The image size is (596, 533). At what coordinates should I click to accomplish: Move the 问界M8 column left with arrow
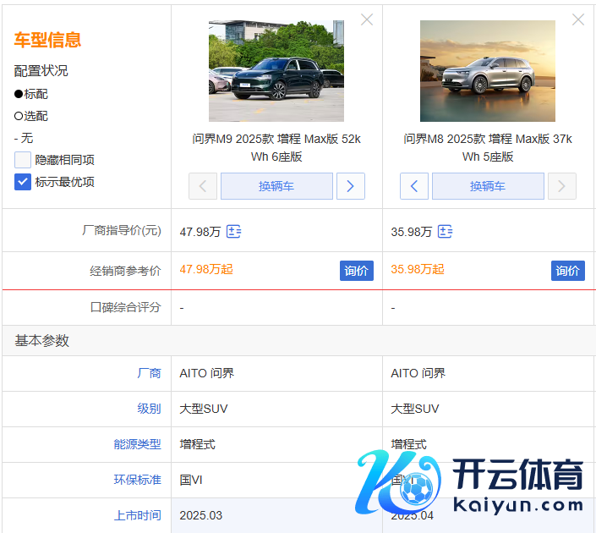(x=413, y=186)
